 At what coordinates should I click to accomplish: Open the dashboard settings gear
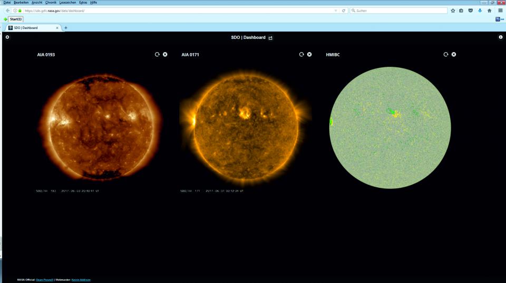coord(7,37)
